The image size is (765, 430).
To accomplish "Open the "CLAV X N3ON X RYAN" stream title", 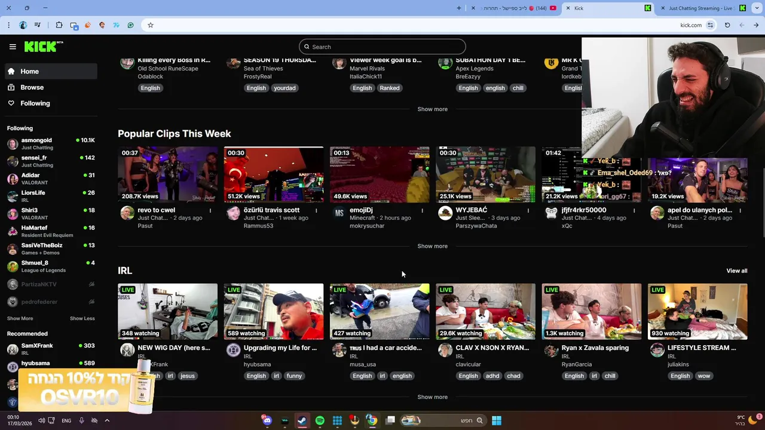I will [493, 348].
